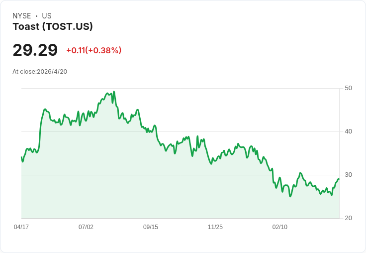Screen dimensions: 366x253
Task: Select the 09/15 date axis label
Action: tap(151, 227)
